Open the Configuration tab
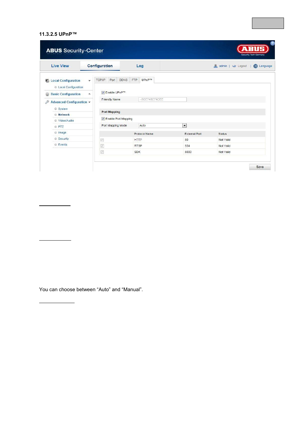This screenshot has height=424, width=299. 100,66
